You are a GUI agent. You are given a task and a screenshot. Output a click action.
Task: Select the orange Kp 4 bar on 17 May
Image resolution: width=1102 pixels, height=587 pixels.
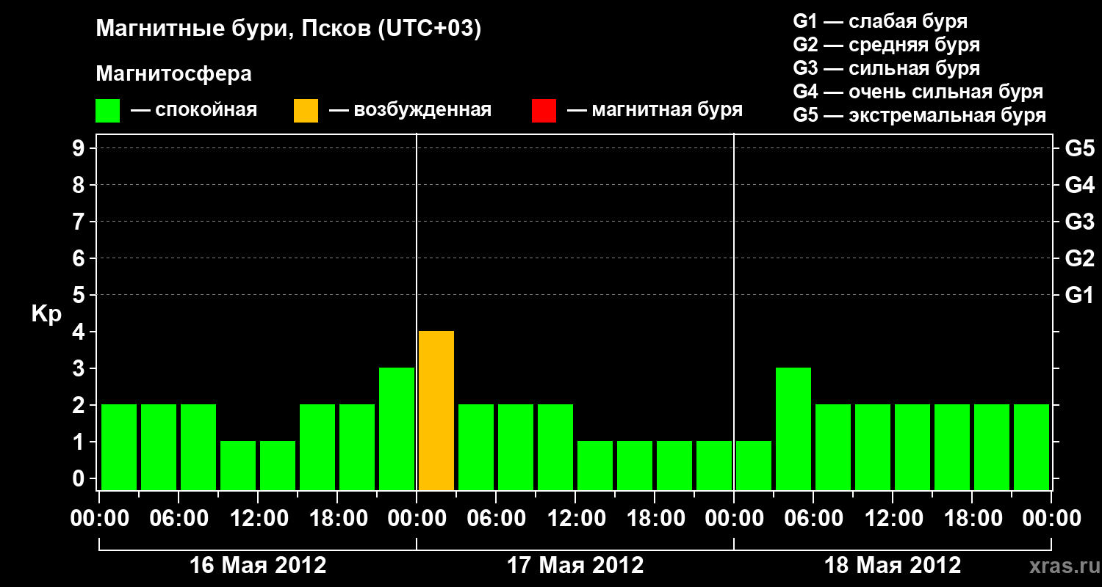tap(436, 410)
